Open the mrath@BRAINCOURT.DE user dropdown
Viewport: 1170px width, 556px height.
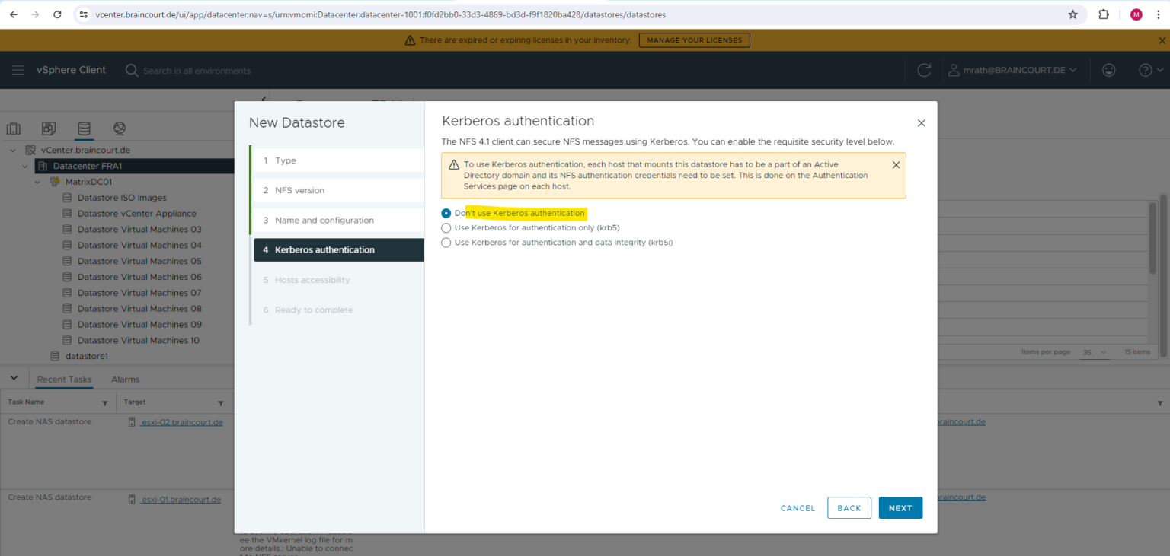tap(1013, 70)
